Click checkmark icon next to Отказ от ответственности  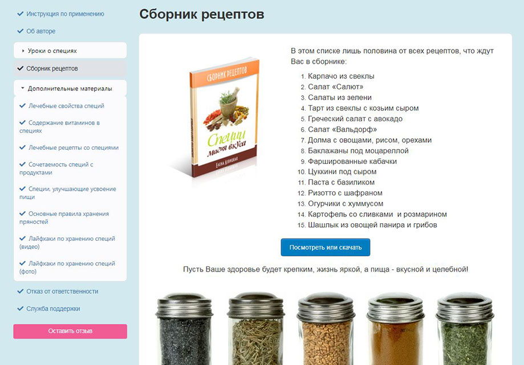pos(21,292)
